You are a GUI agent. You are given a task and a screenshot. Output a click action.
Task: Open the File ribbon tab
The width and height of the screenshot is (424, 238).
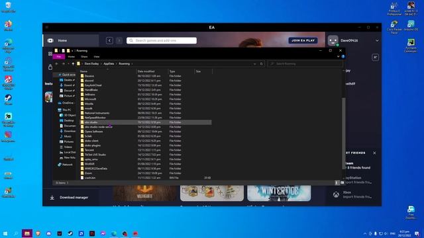59,57
